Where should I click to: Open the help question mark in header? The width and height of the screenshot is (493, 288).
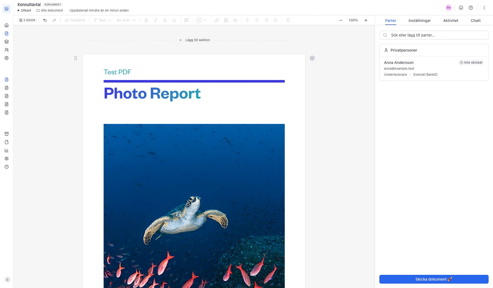point(471,8)
